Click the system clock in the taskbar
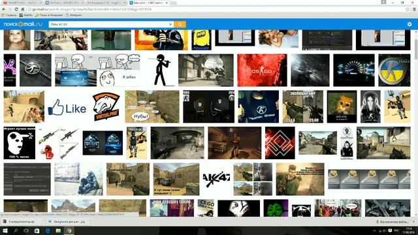The height and width of the screenshot is (235, 418). pyautogui.click(x=408, y=230)
